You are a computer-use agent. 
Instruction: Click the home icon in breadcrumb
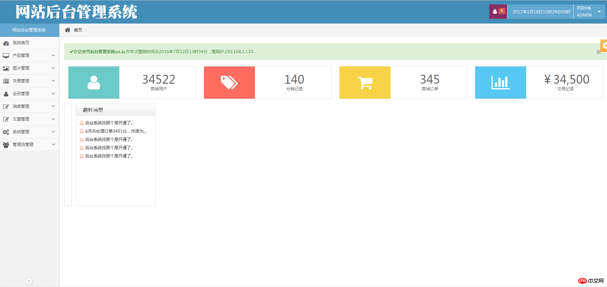click(67, 30)
